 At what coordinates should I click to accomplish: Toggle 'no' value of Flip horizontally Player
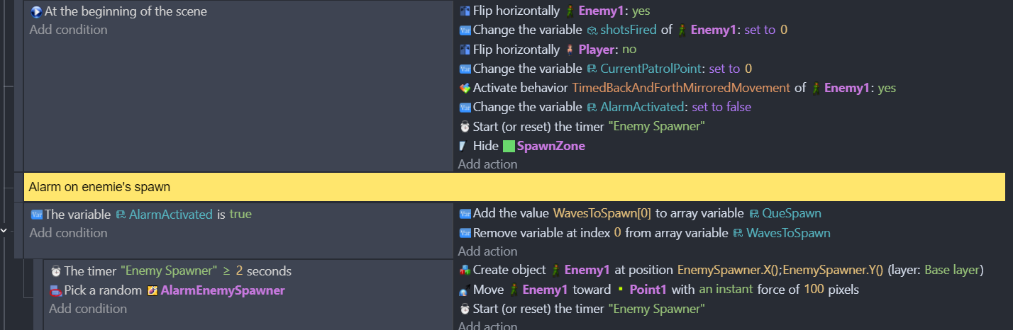click(629, 50)
